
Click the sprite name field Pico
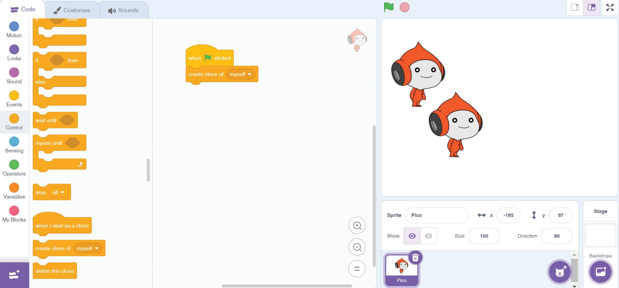436,215
